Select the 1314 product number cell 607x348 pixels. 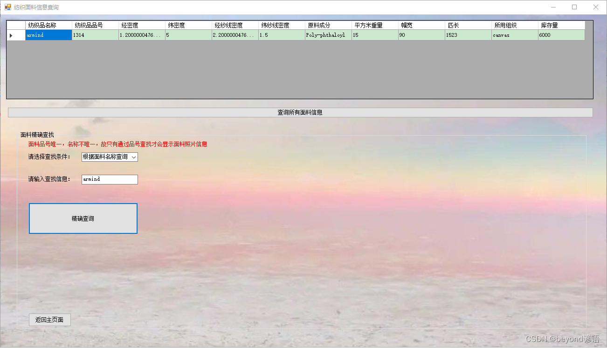[96, 35]
